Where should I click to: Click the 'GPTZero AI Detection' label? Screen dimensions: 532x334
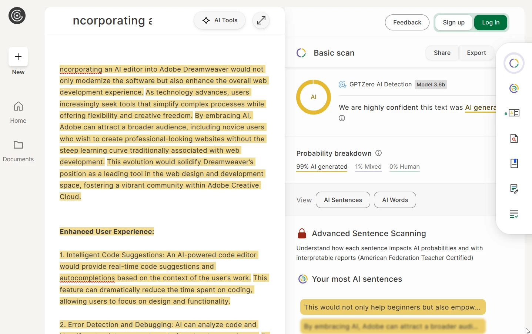[x=381, y=85]
